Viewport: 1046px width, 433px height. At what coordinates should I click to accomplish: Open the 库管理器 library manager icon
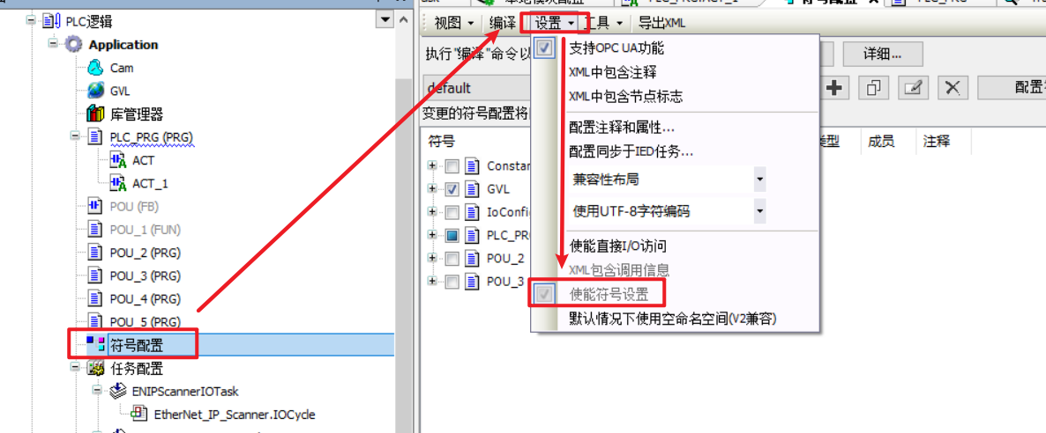coord(96,114)
